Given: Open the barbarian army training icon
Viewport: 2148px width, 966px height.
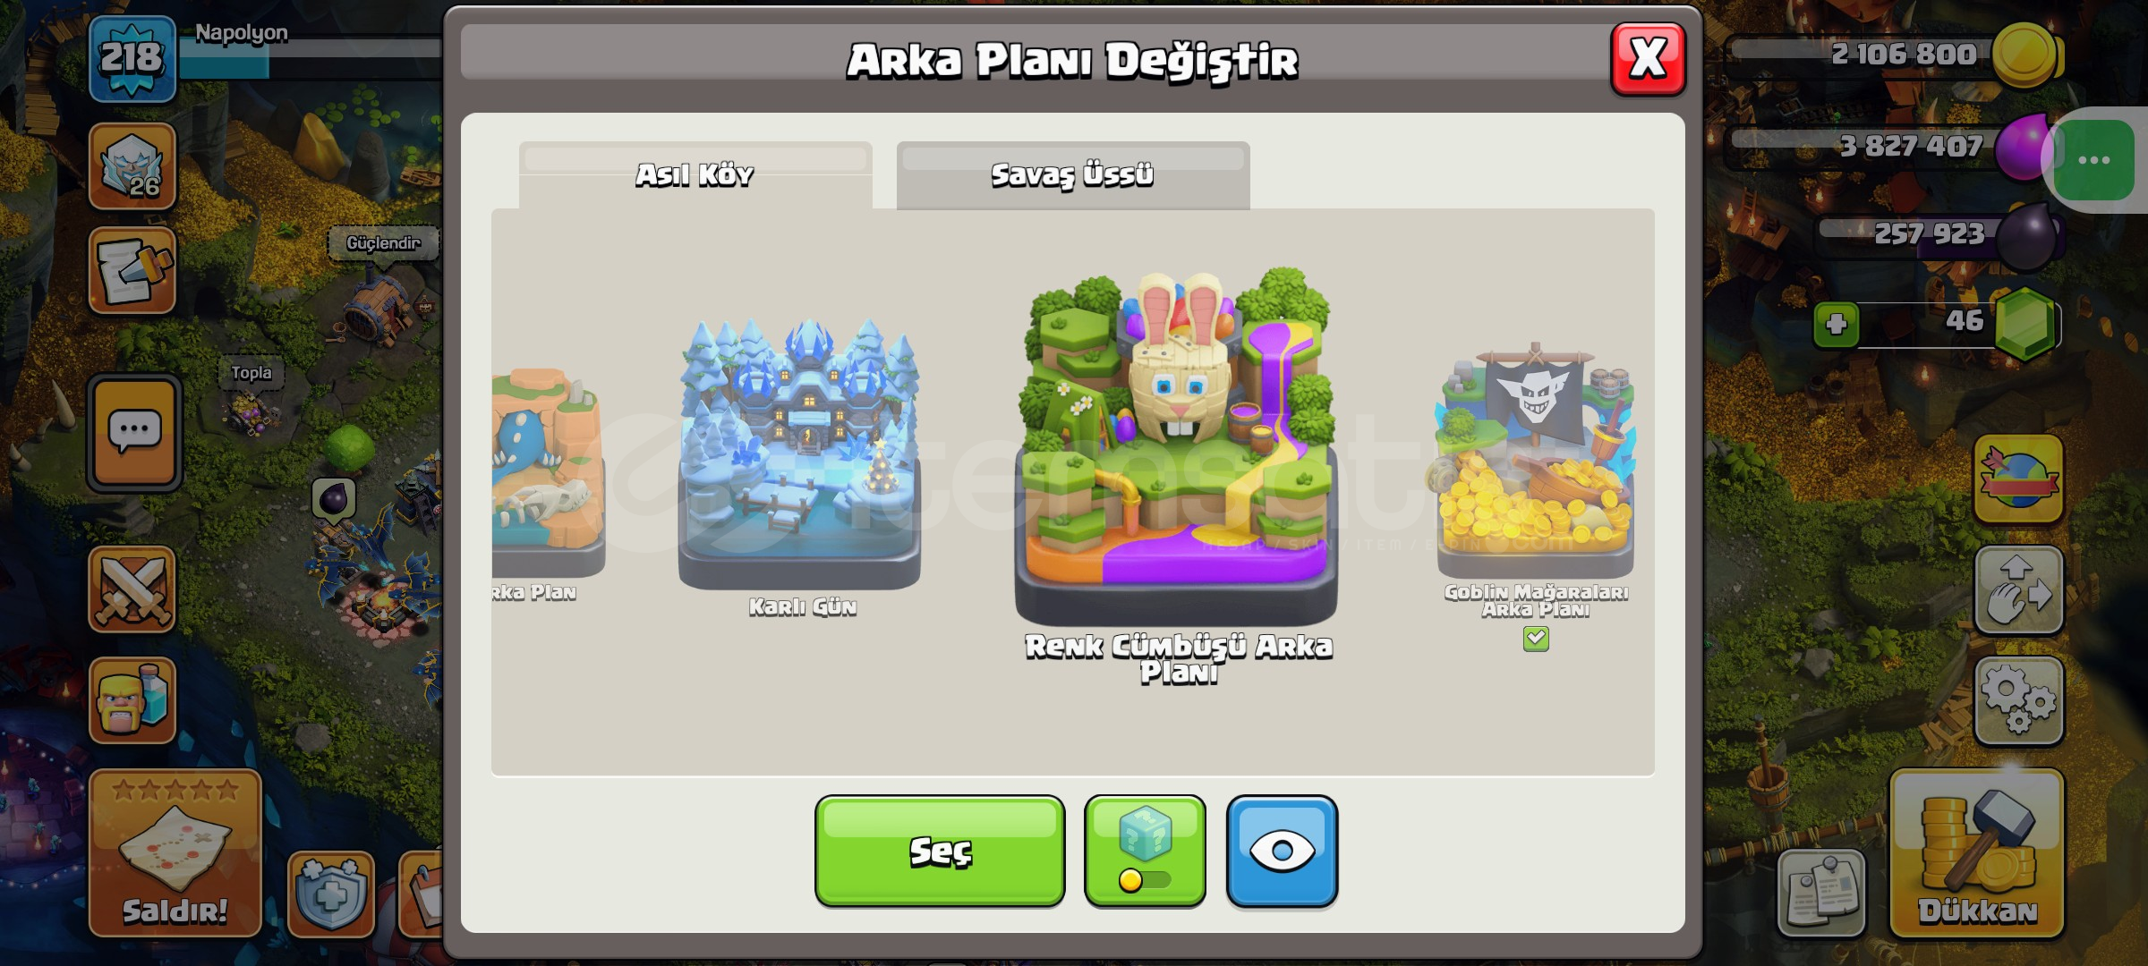Looking at the screenshot, I should coord(132,700).
